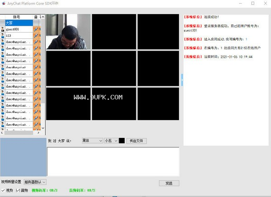
Task: Click the blue local video preview panel
Action: [23, 157]
